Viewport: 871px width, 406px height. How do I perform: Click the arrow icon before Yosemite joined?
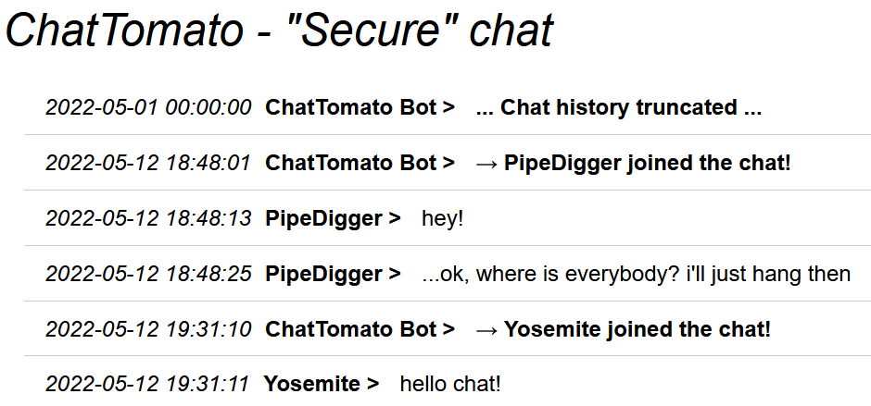[x=487, y=330]
